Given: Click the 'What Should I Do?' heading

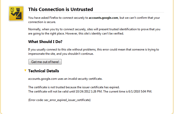Looking at the screenshot, I should tap(45, 42).
